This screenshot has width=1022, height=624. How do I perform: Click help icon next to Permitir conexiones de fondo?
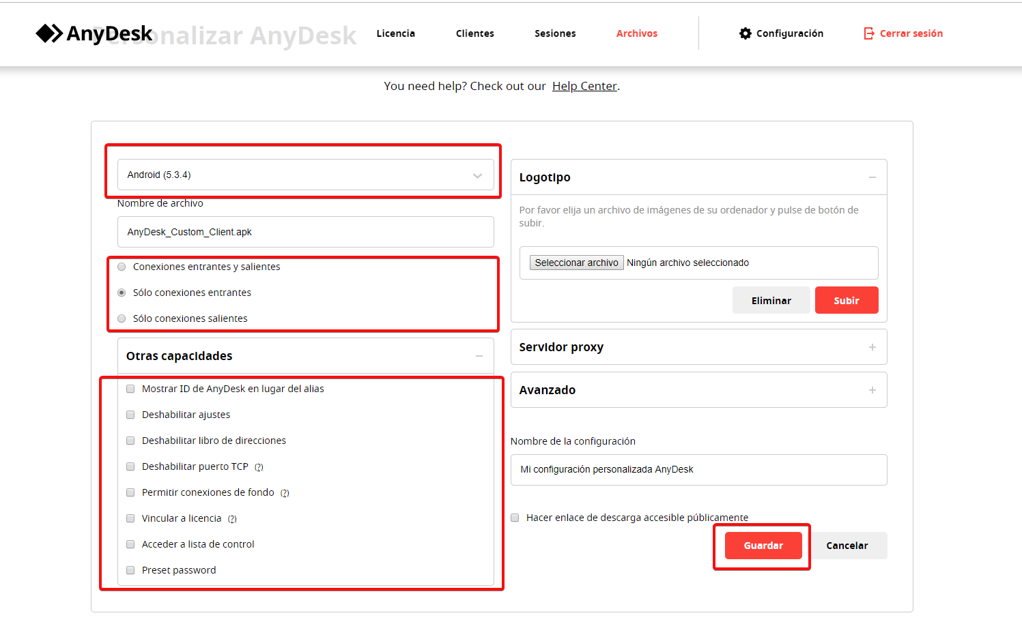click(285, 493)
